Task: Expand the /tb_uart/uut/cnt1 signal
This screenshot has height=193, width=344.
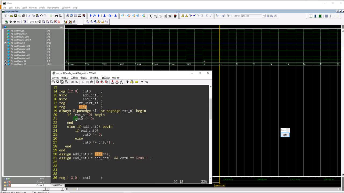Action: pos(5,61)
